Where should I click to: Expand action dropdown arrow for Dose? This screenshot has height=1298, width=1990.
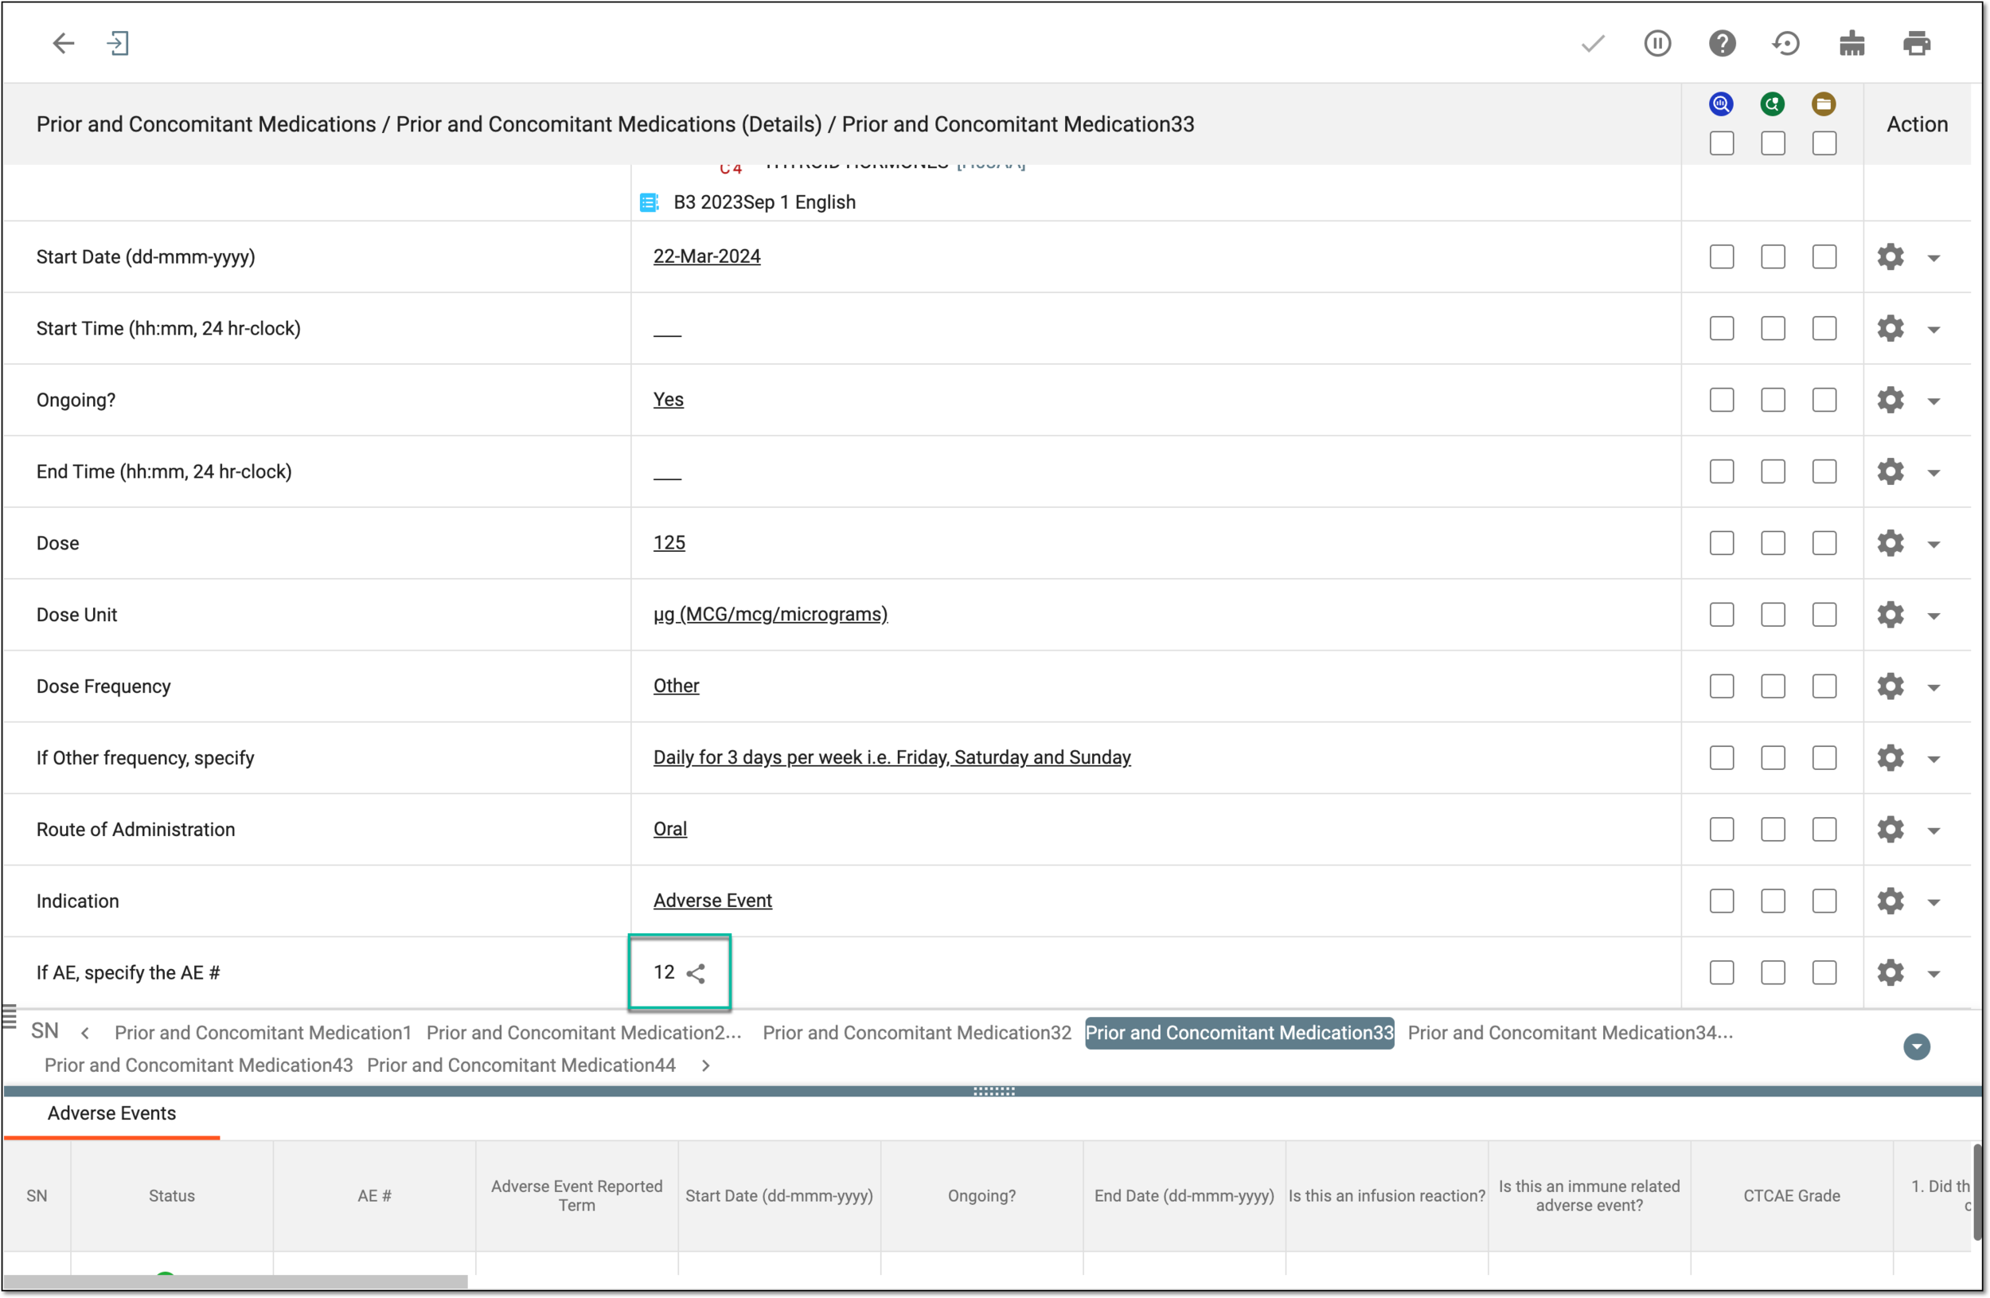[1934, 545]
